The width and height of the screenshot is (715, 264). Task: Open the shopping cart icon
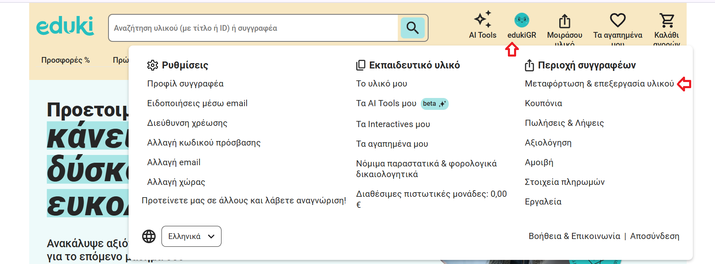(x=666, y=20)
